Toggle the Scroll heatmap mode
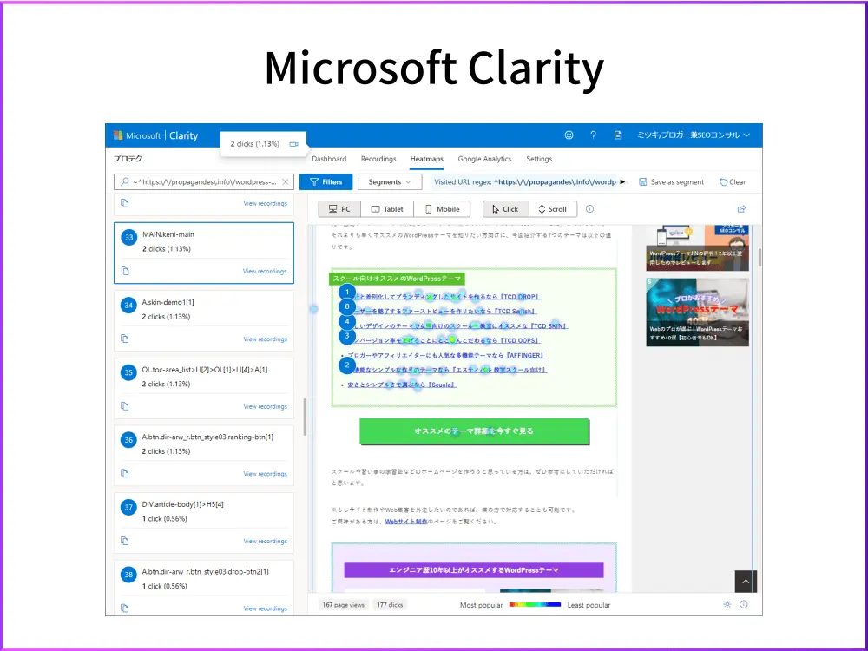The image size is (868, 651). [553, 208]
